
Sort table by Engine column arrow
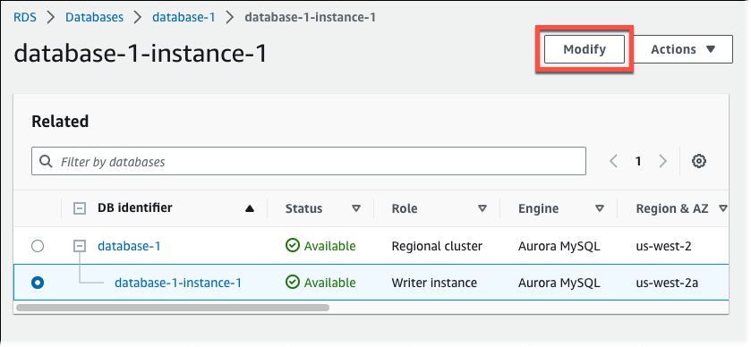point(599,208)
